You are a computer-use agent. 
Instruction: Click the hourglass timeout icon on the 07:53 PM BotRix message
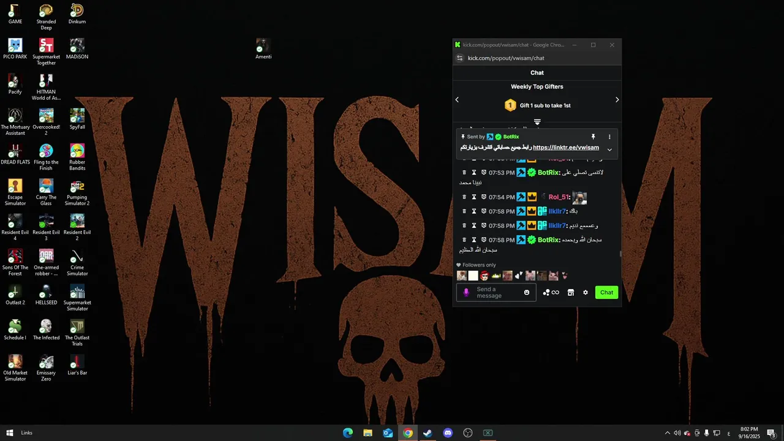pos(473,173)
